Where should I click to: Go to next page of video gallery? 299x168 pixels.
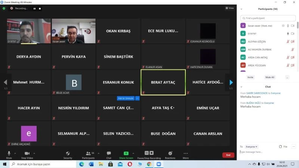(x=231, y=82)
